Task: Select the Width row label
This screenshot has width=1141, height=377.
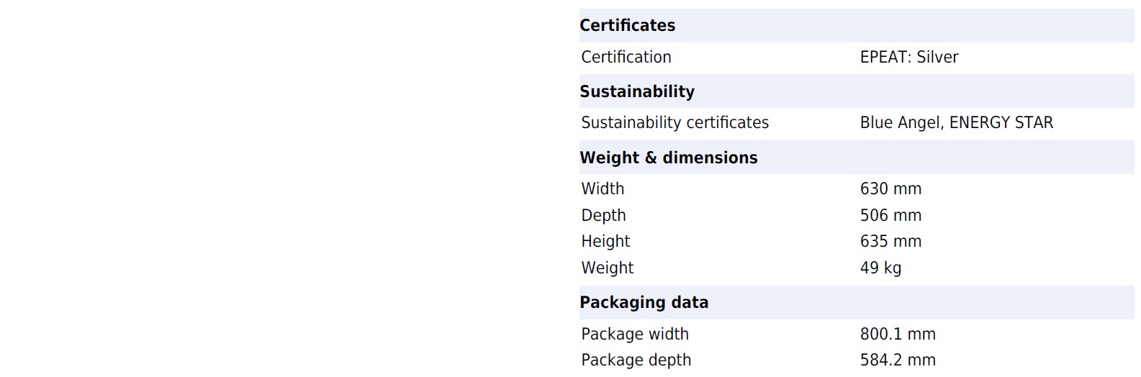Action: [603, 189]
